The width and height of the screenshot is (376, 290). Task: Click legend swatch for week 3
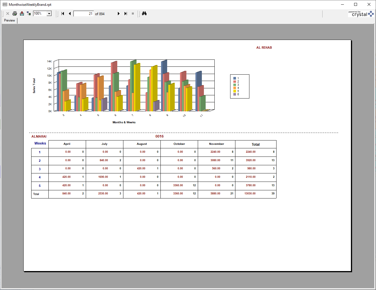point(235,85)
